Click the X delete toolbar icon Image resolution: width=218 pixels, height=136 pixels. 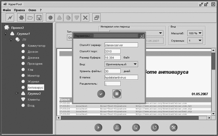click(85, 18)
